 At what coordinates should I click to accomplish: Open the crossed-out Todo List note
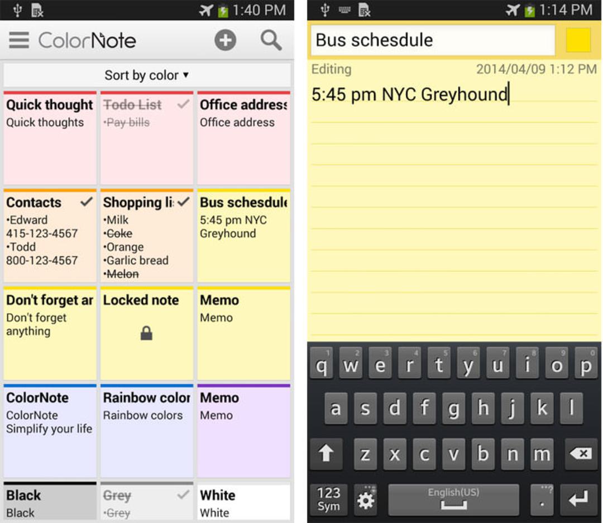(x=147, y=138)
